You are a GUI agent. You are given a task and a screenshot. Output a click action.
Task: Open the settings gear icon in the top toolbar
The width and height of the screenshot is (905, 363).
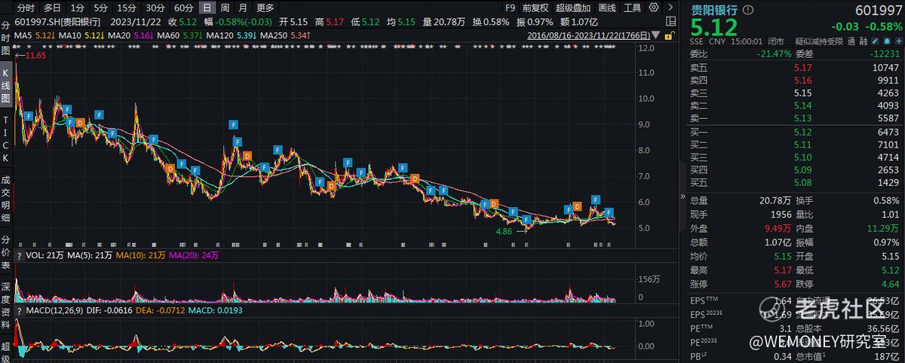point(653,8)
